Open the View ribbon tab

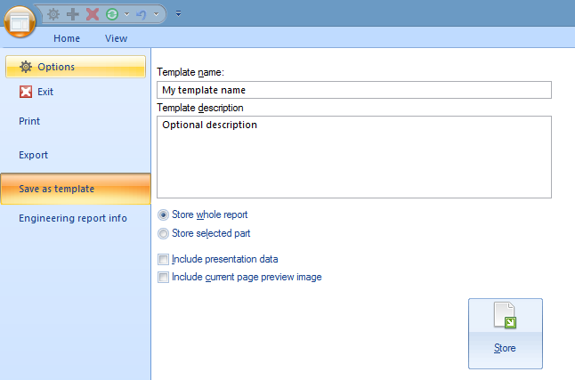click(x=116, y=38)
